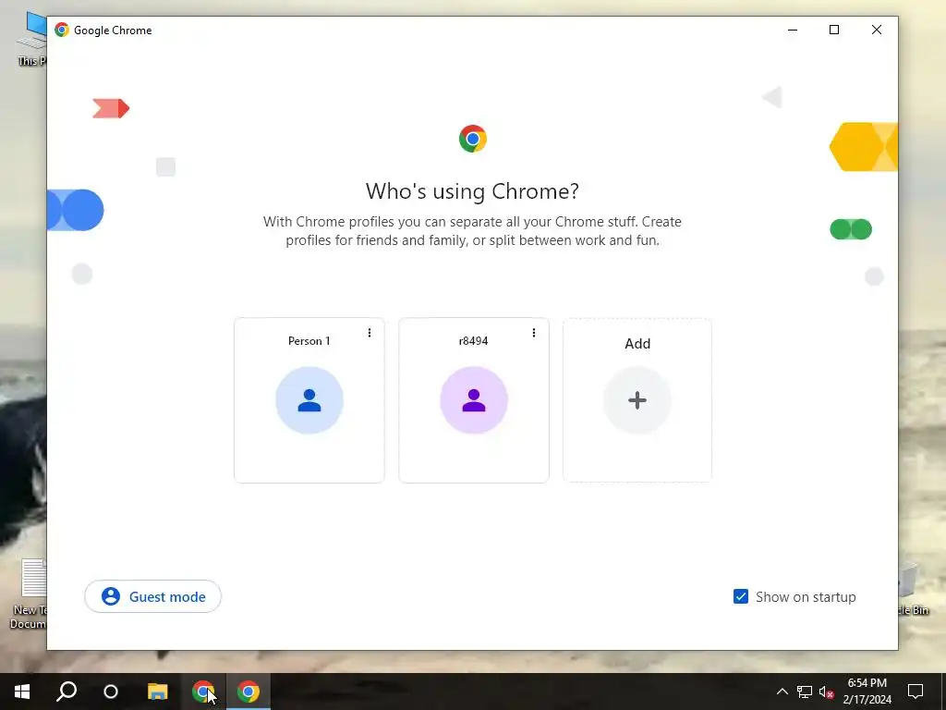Show hidden system tray icons
This screenshot has height=710, width=946.
pos(782,692)
